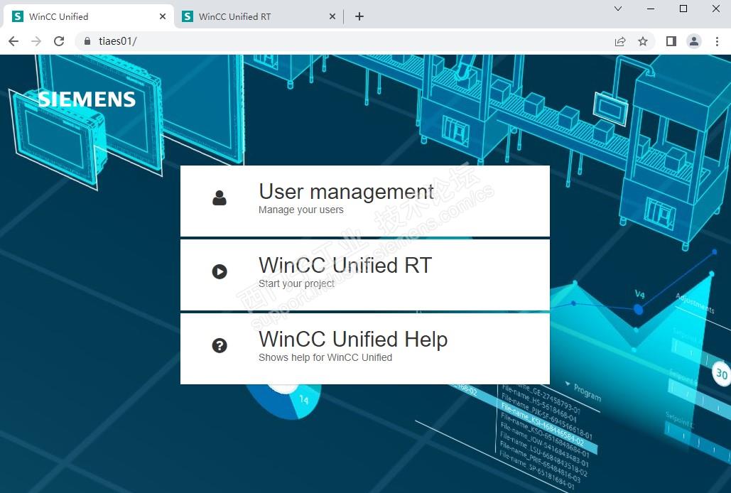Close the WinCC Unified RT tab
This screenshot has height=493, width=731.
pos(332,16)
